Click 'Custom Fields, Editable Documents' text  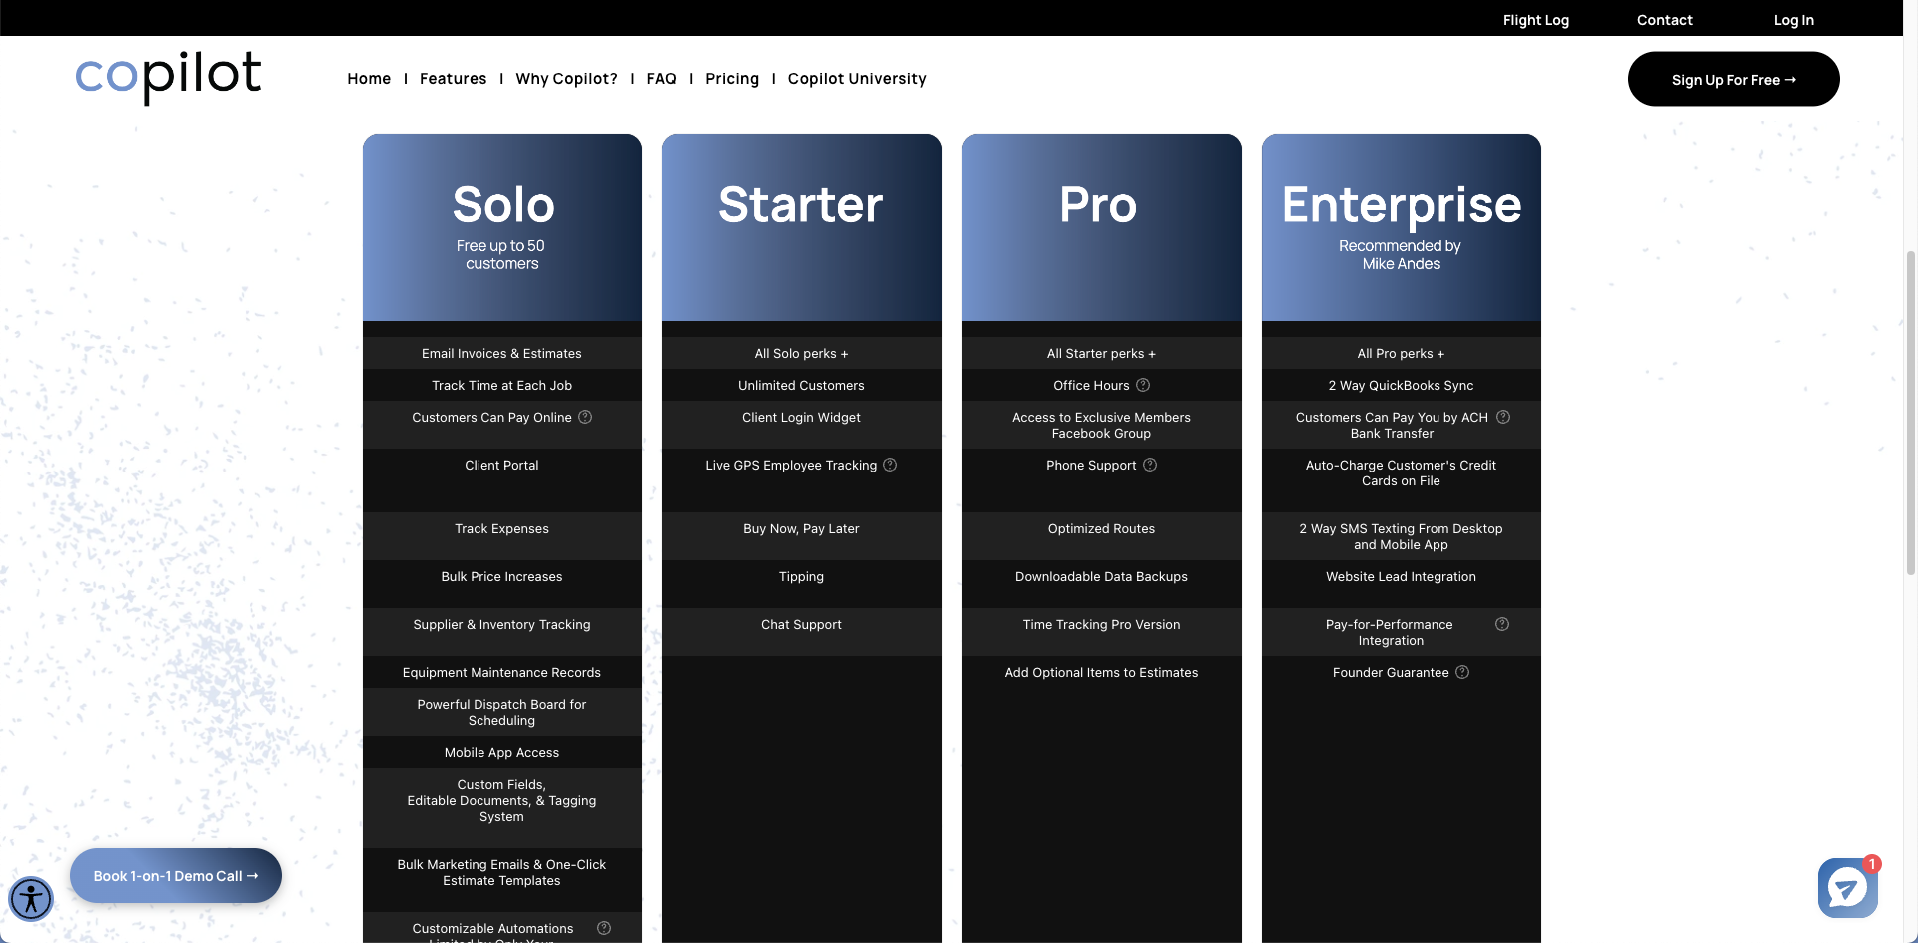tap(502, 800)
